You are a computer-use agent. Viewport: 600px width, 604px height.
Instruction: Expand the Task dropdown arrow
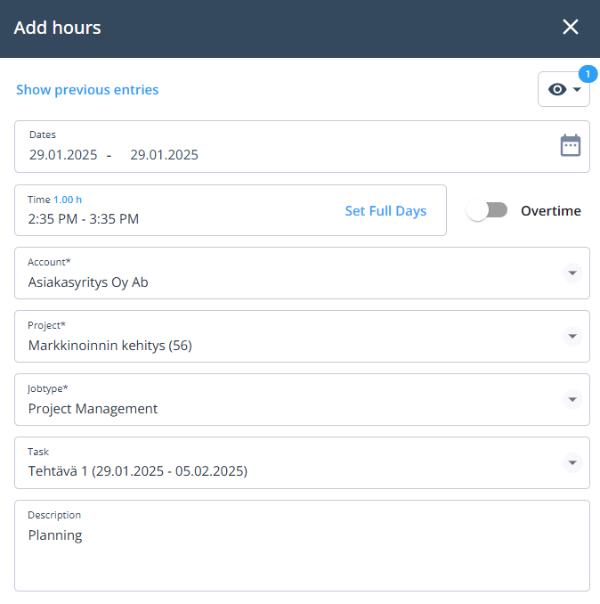pos(572,462)
